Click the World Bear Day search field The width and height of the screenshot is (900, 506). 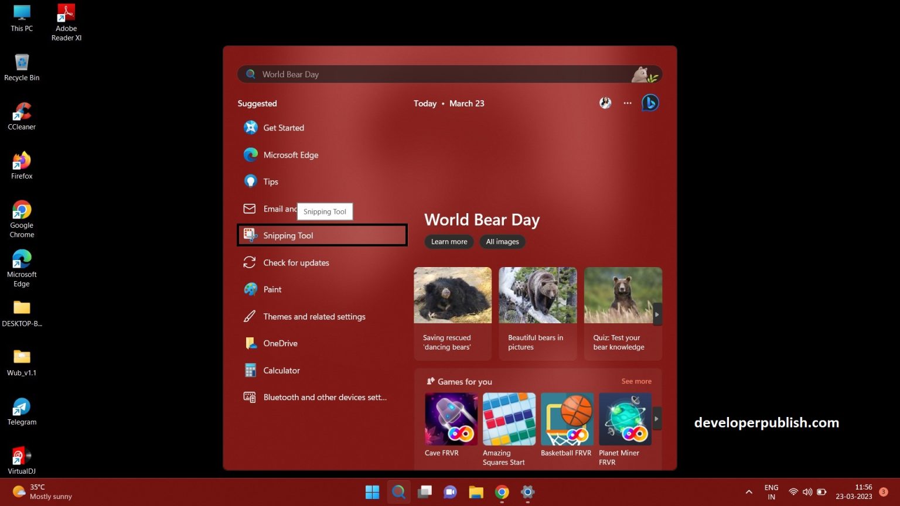point(410,74)
